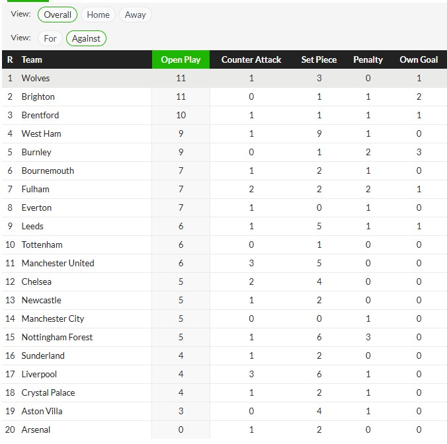Select the Against goals filter
The width and height of the screenshot is (447, 444).
pos(86,38)
